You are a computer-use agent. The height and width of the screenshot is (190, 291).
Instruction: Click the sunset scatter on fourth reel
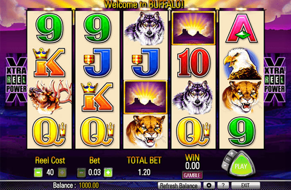tap(193, 28)
